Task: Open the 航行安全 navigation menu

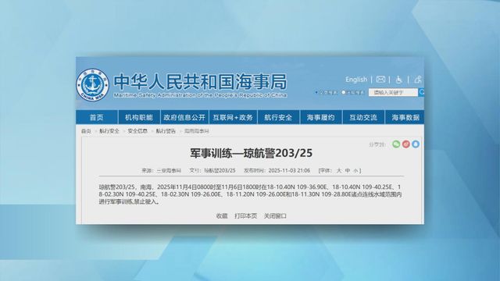Action: [278, 117]
